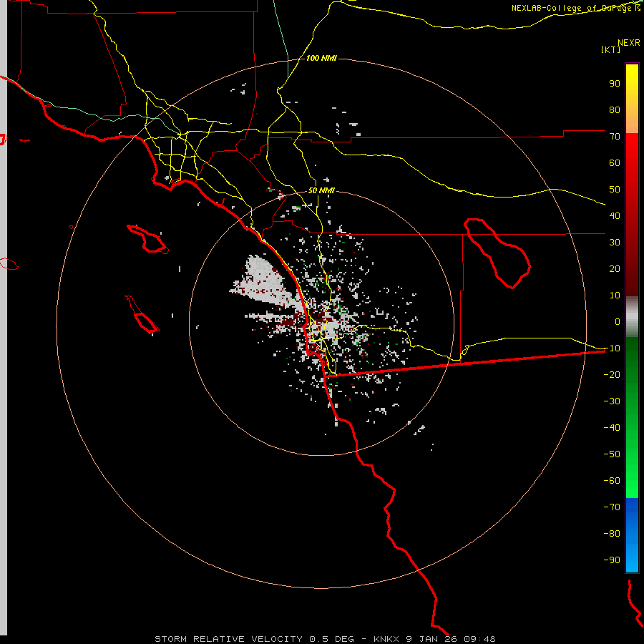Click the red-outlined inland lake east of the radar

tap(497, 253)
